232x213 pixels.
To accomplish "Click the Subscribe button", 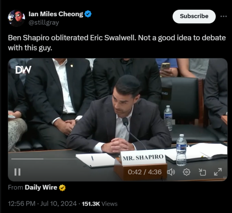I will pos(194,16).
